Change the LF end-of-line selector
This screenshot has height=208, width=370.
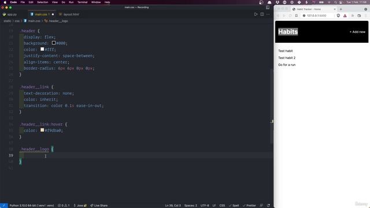pyautogui.click(x=214, y=206)
